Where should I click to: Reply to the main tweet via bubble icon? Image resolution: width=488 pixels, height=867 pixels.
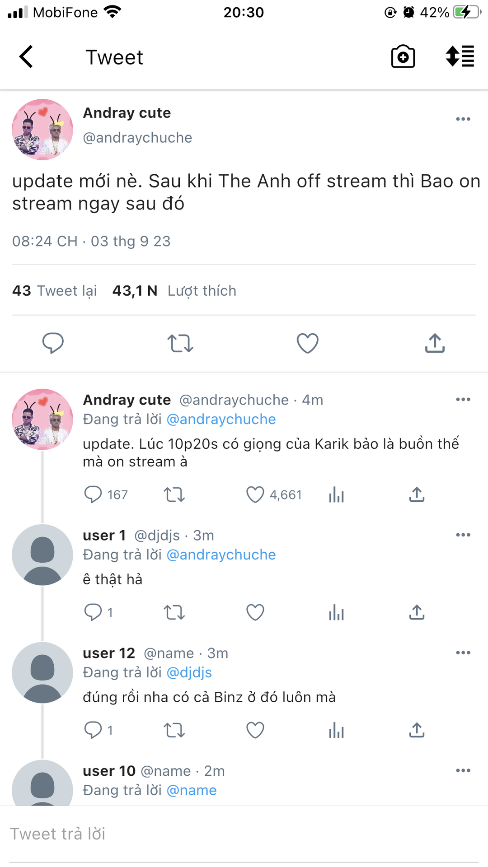click(x=53, y=343)
